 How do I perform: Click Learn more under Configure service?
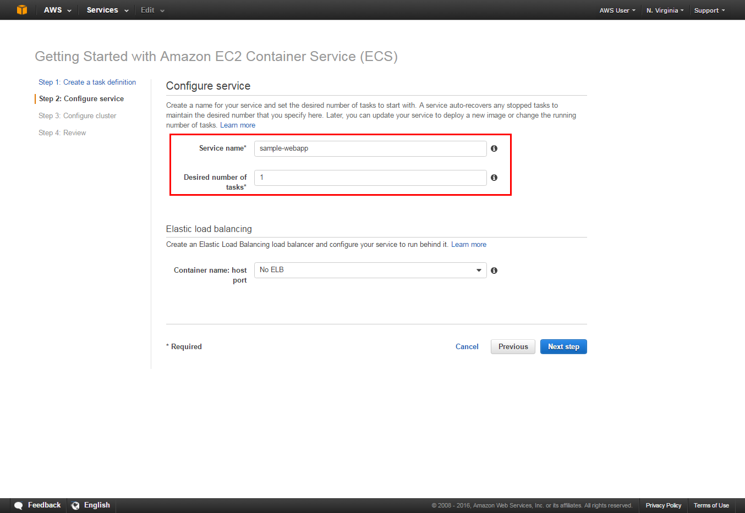tap(238, 125)
